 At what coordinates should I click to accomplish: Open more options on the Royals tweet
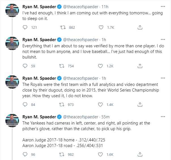click(163, 78)
